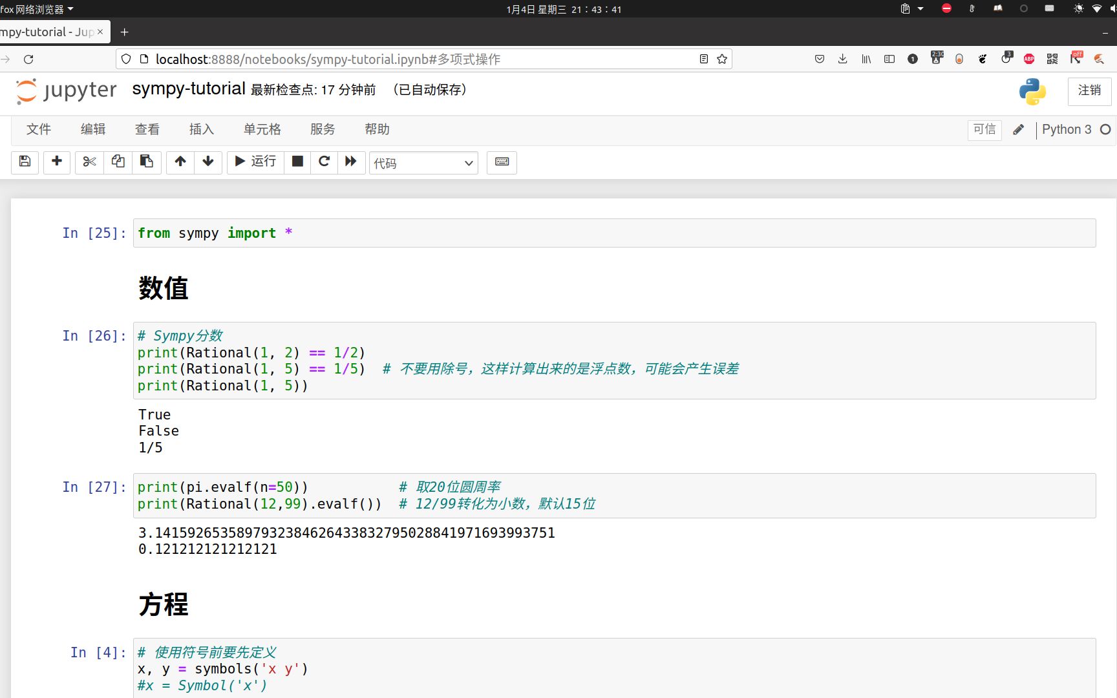
Task: Open the 插入 menu
Action: (202, 129)
